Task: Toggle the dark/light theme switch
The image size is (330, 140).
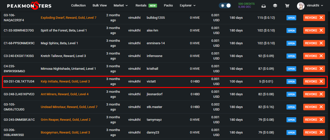Action: click(x=225, y=5)
